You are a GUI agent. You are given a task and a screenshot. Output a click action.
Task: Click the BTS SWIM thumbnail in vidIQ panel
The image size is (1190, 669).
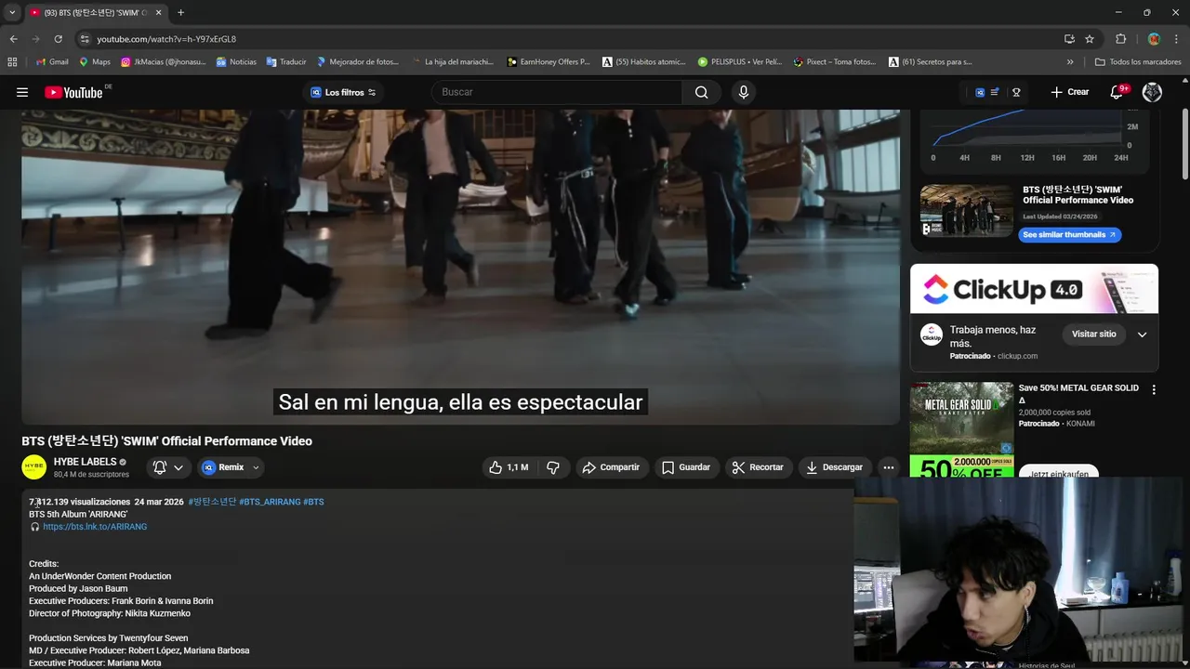[967, 211]
